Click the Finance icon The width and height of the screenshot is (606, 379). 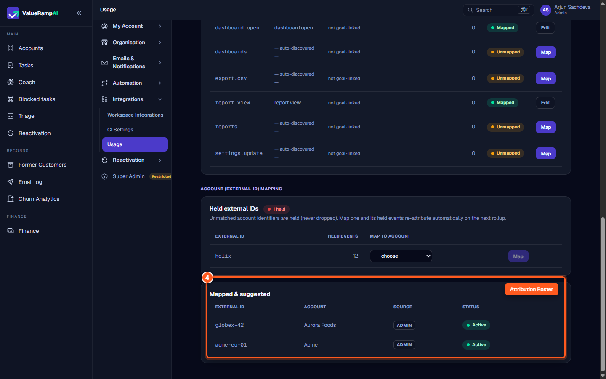click(x=11, y=231)
